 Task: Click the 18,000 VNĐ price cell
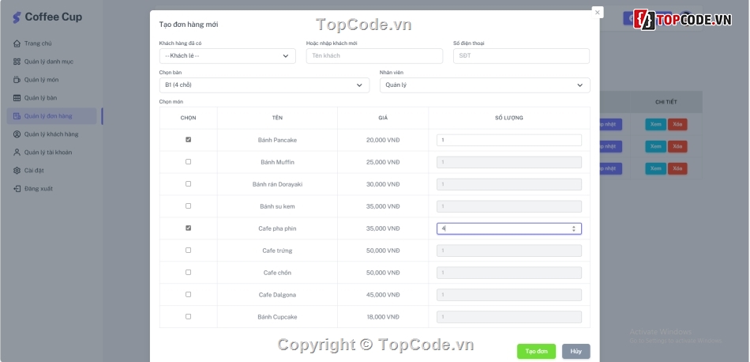pos(383,317)
